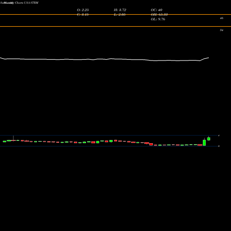
Task: Click the 'OL: 9.76' value
Action: point(158,19)
